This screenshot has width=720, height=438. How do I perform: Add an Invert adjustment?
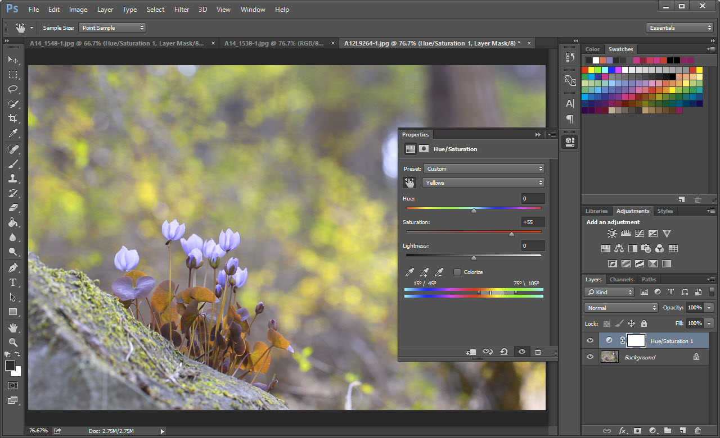point(612,263)
